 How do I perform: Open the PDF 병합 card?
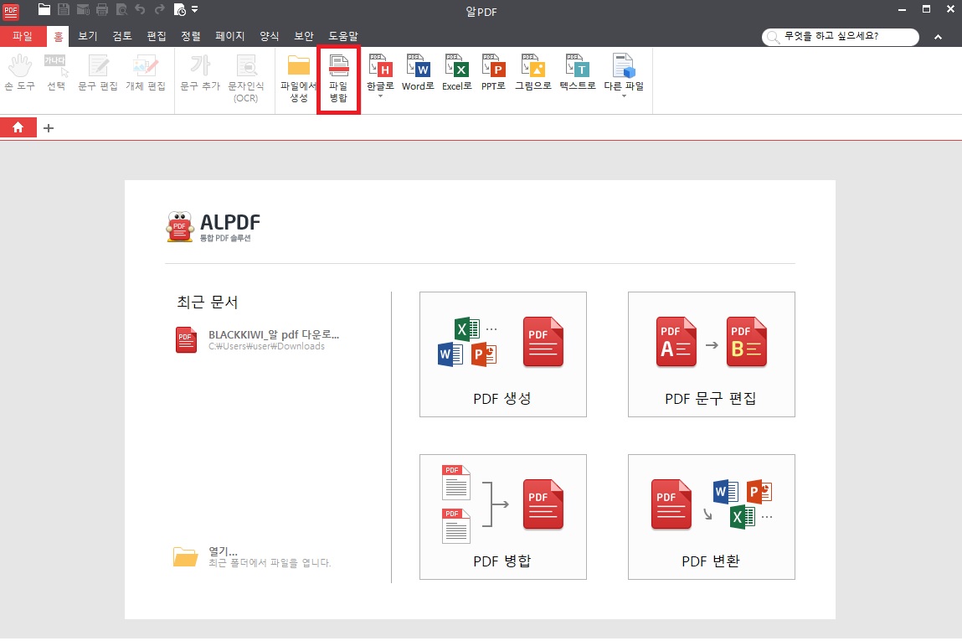point(502,517)
